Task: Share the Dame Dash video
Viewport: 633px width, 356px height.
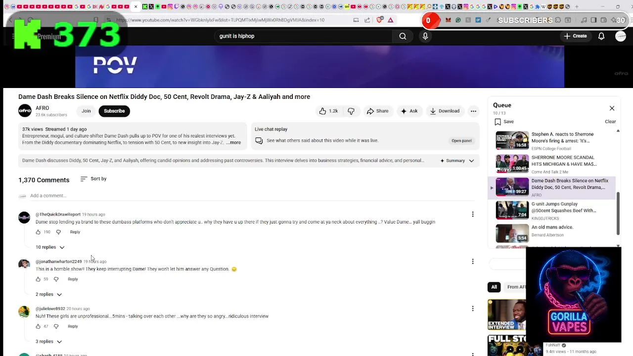Action: [378, 111]
